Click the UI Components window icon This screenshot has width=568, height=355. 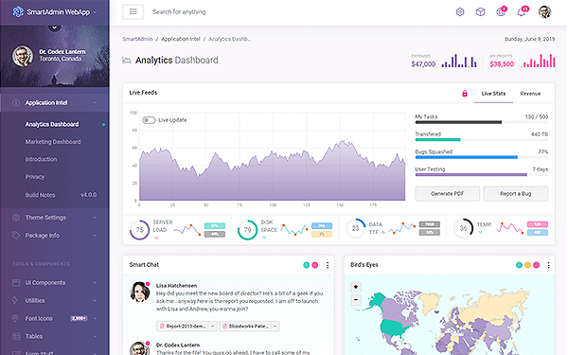(16, 282)
